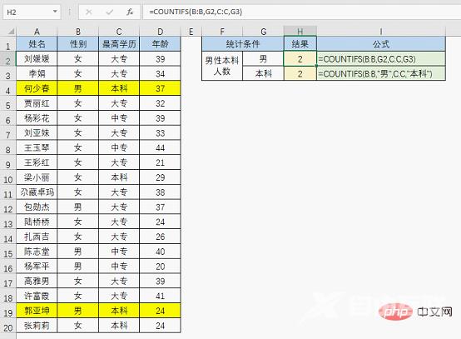The height and width of the screenshot is (339, 461).
Task: Click the name cell 包勋杰
Action: click(37, 207)
